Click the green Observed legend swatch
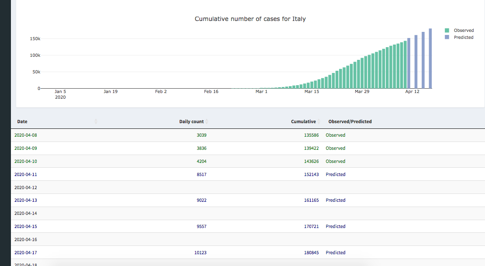Viewport: 485px width, 266px height. pyautogui.click(x=447, y=31)
